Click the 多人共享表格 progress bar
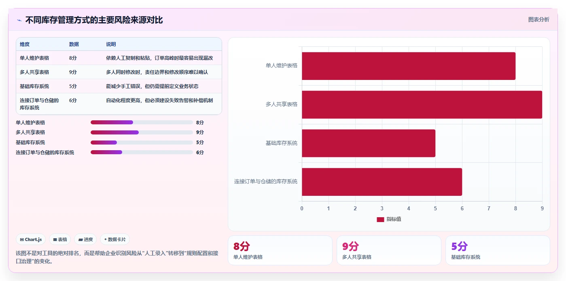This screenshot has width=566, height=281. (x=142, y=132)
